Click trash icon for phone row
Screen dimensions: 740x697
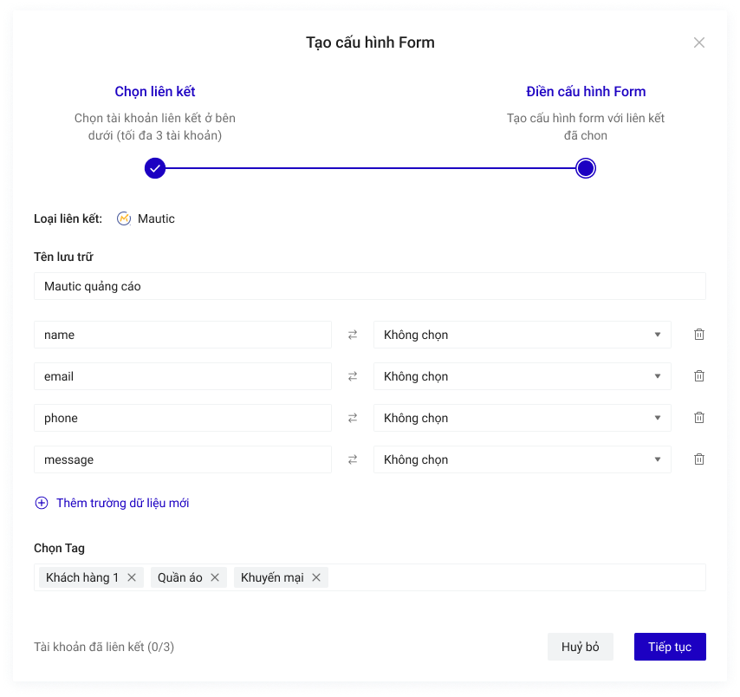tap(698, 418)
